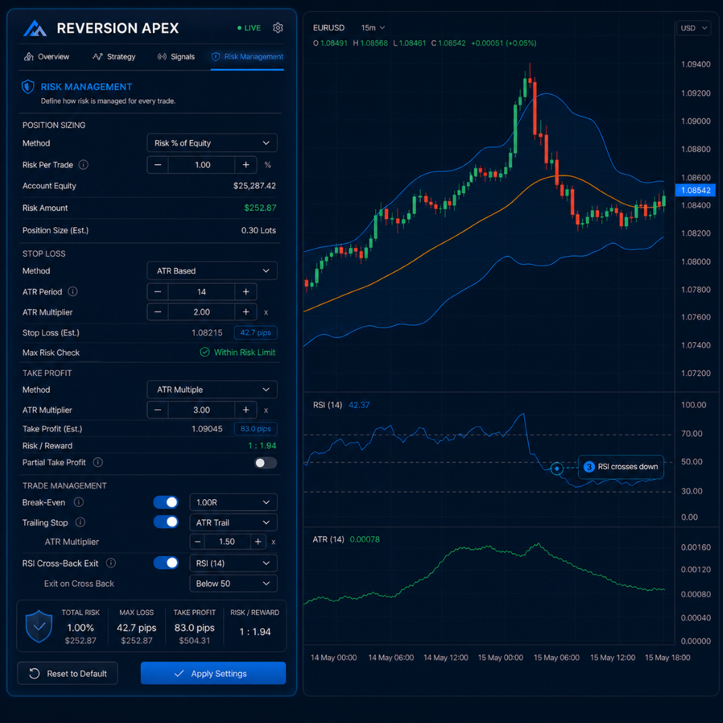Click the Take Profit multiplier 3.00 field
The height and width of the screenshot is (723, 723).
(x=202, y=410)
